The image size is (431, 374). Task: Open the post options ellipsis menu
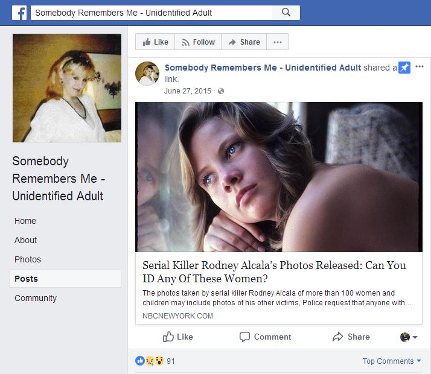click(x=420, y=66)
